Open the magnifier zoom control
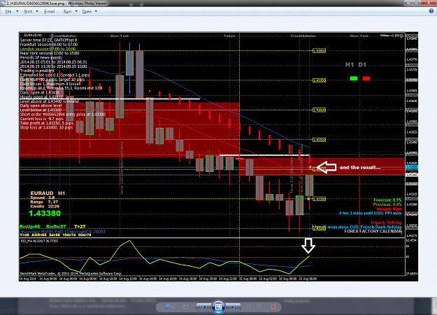Viewport: 437px width, 315px height. pyautogui.click(x=169, y=307)
